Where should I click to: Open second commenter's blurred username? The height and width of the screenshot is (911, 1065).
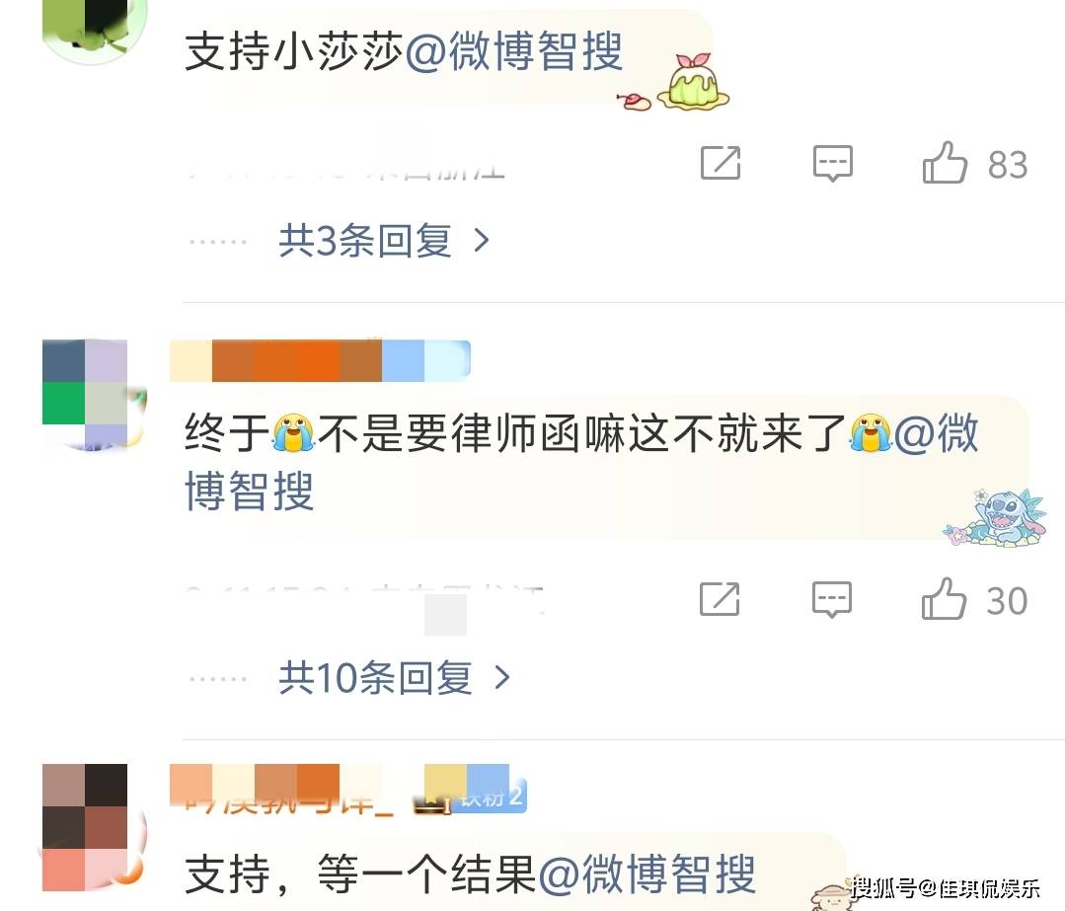tap(320, 360)
